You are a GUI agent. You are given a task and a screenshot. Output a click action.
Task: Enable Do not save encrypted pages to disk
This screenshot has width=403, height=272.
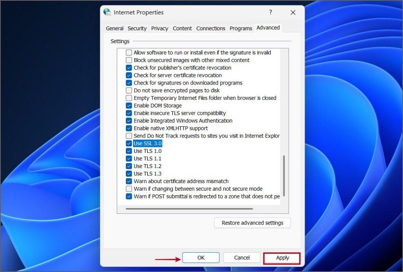[x=129, y=90]
